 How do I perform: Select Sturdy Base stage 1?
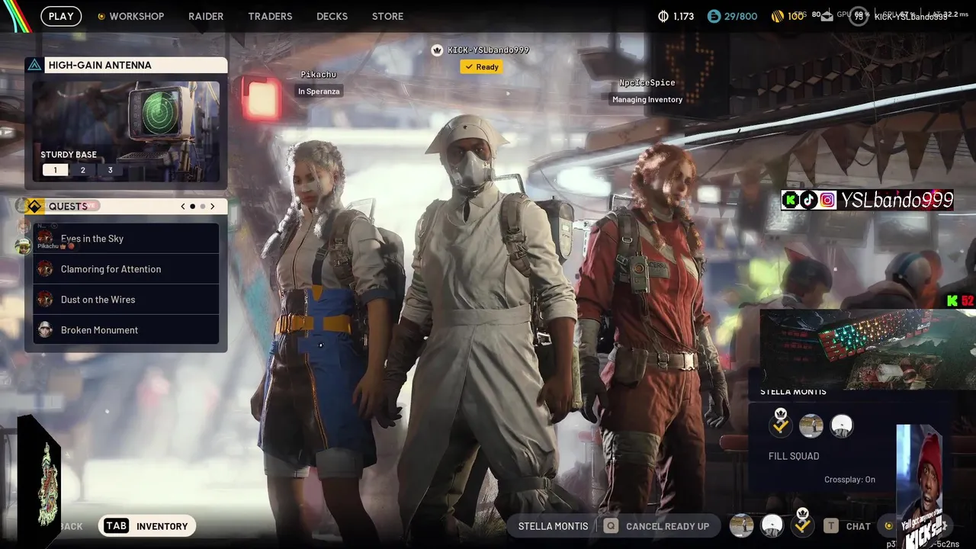pyautogui.click(x=55, y=170)
